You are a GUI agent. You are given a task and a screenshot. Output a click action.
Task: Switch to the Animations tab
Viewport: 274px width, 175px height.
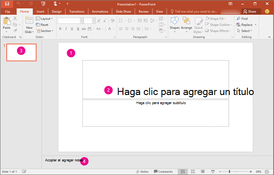[100, 11]
